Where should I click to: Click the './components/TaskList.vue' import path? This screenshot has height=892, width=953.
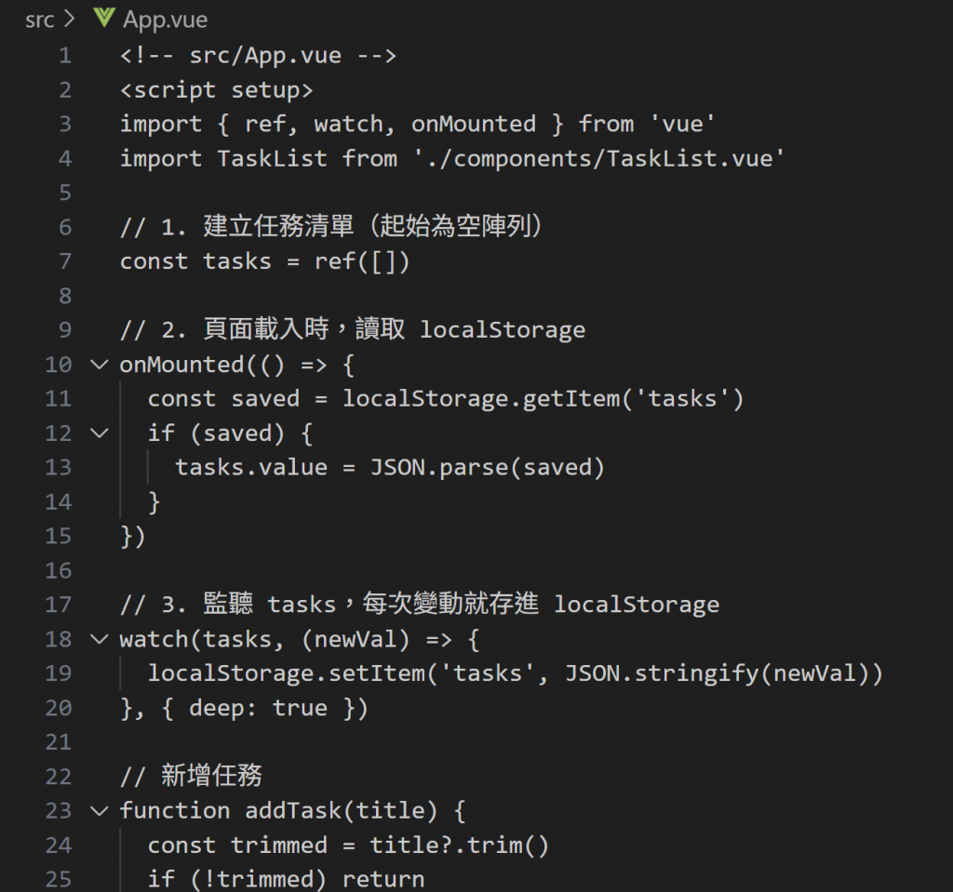coord(599,159)
